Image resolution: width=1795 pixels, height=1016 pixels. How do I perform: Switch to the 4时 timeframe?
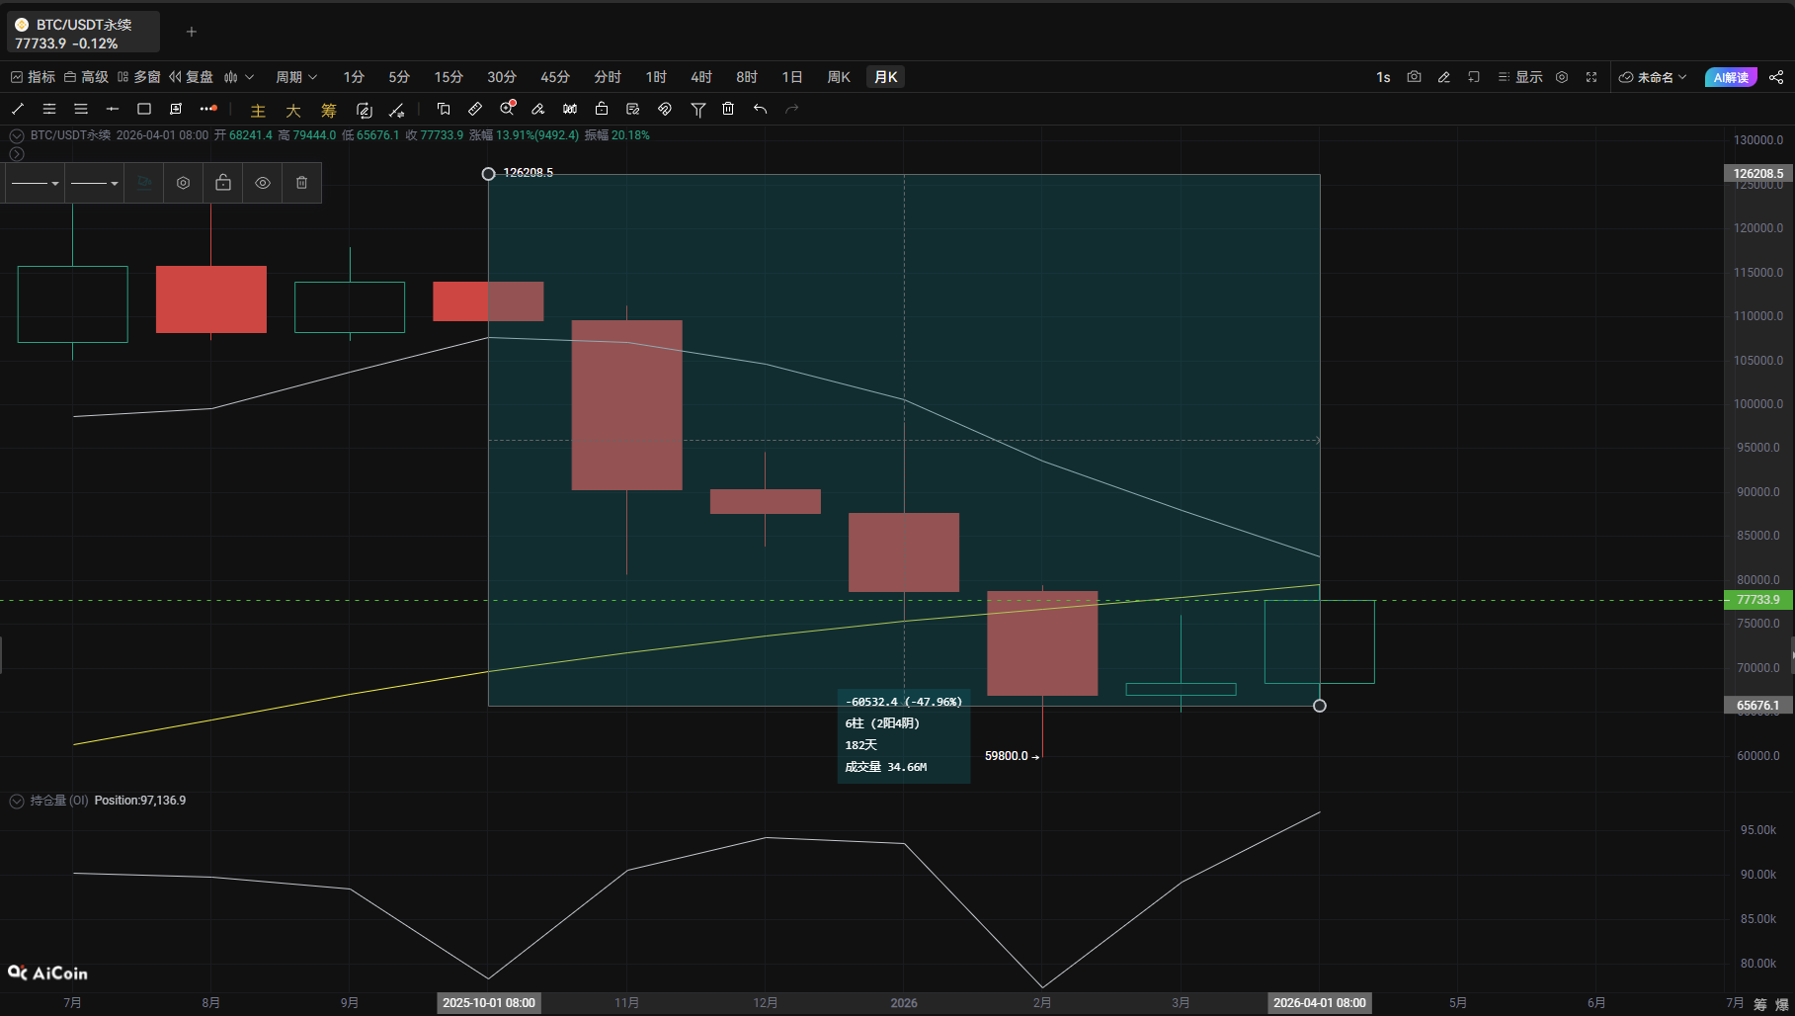[x=701, y=77]
